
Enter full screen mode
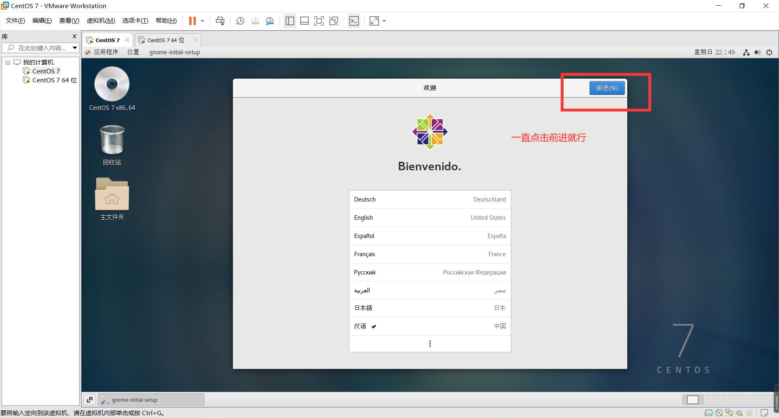coord(319,21)
